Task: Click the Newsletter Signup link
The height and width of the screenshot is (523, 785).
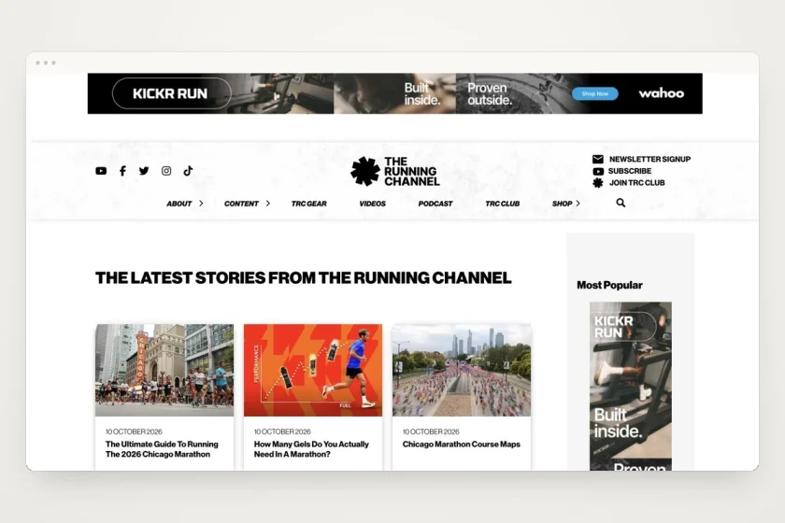Action: pyautogui.click(x=649, y=159)
